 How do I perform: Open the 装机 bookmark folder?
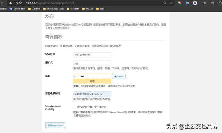pyautogui.click(x=100, y=9)
